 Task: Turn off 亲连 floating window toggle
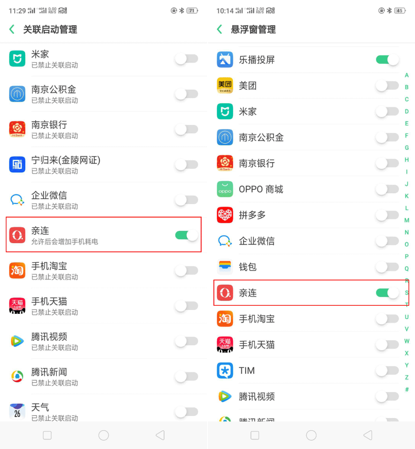coord(387,293)
